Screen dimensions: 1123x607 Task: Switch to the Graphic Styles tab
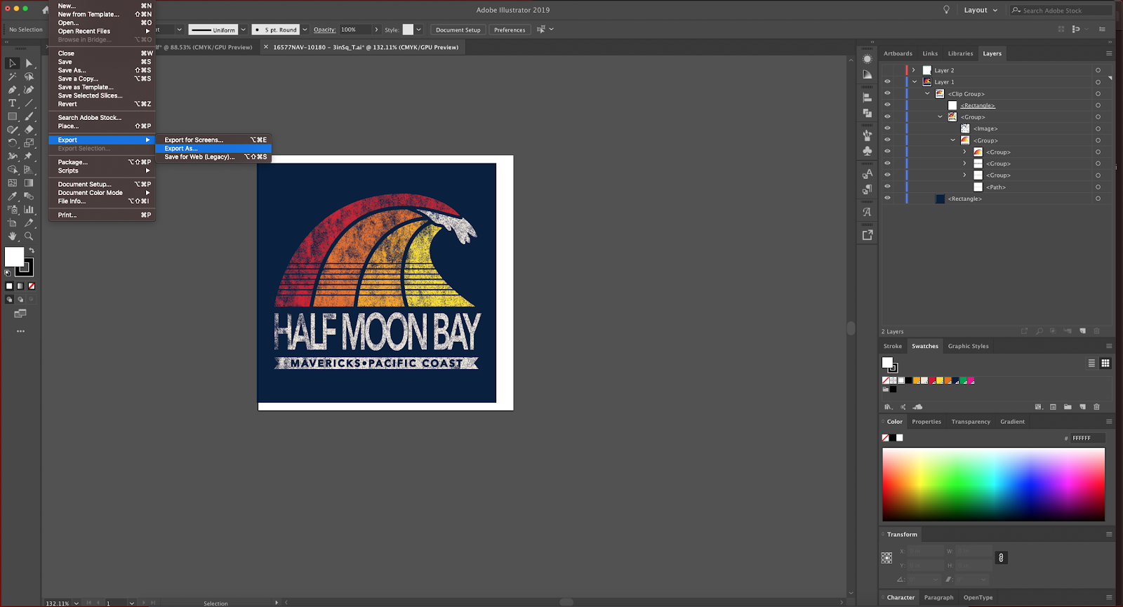pos(968,346)
